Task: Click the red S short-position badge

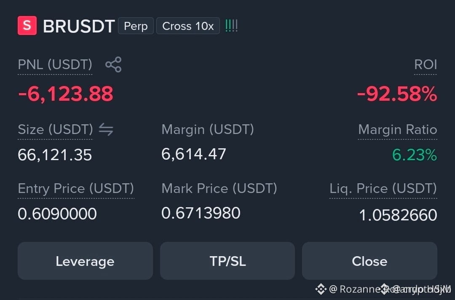Action: (27, 26)
